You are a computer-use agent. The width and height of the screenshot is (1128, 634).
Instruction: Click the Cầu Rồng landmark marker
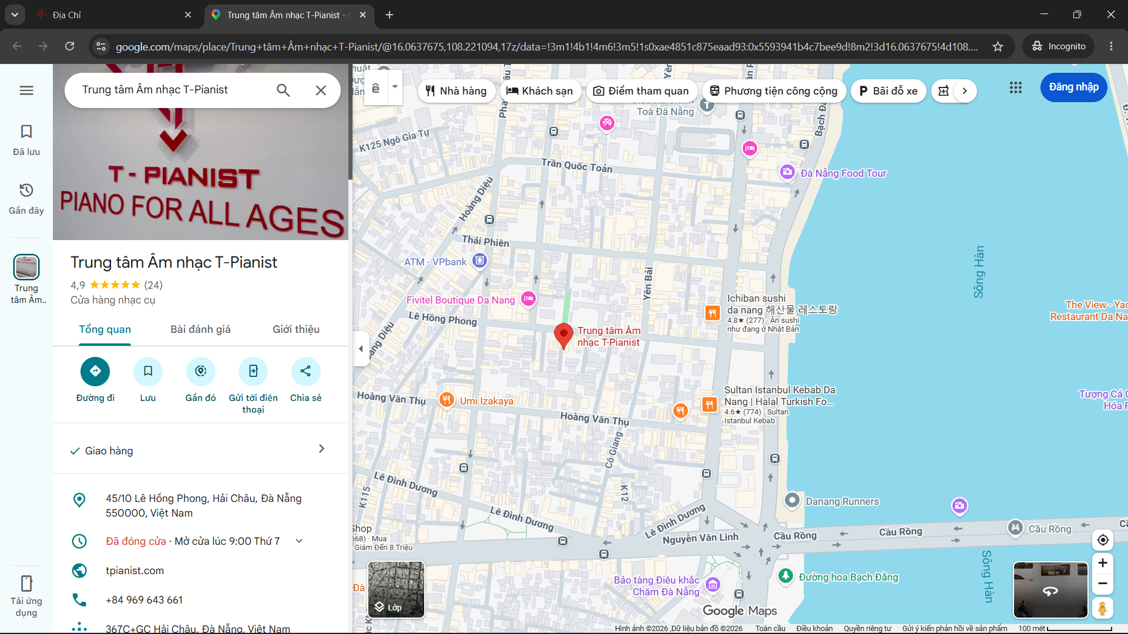(x=1015, y=528)
